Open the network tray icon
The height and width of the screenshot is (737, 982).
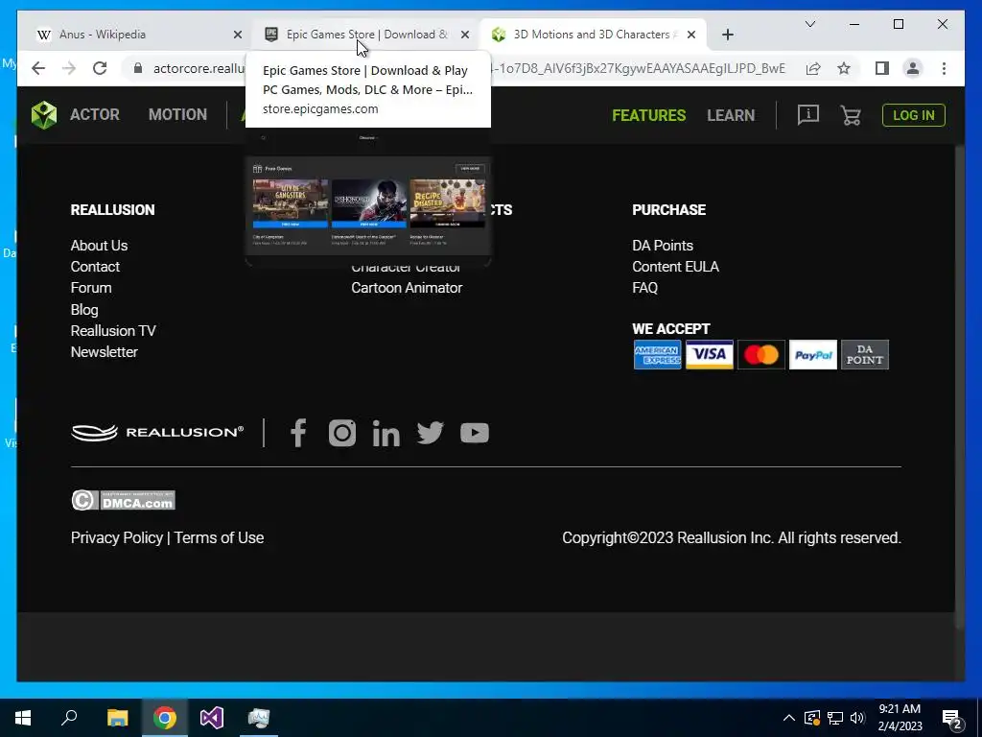[835, 718]
